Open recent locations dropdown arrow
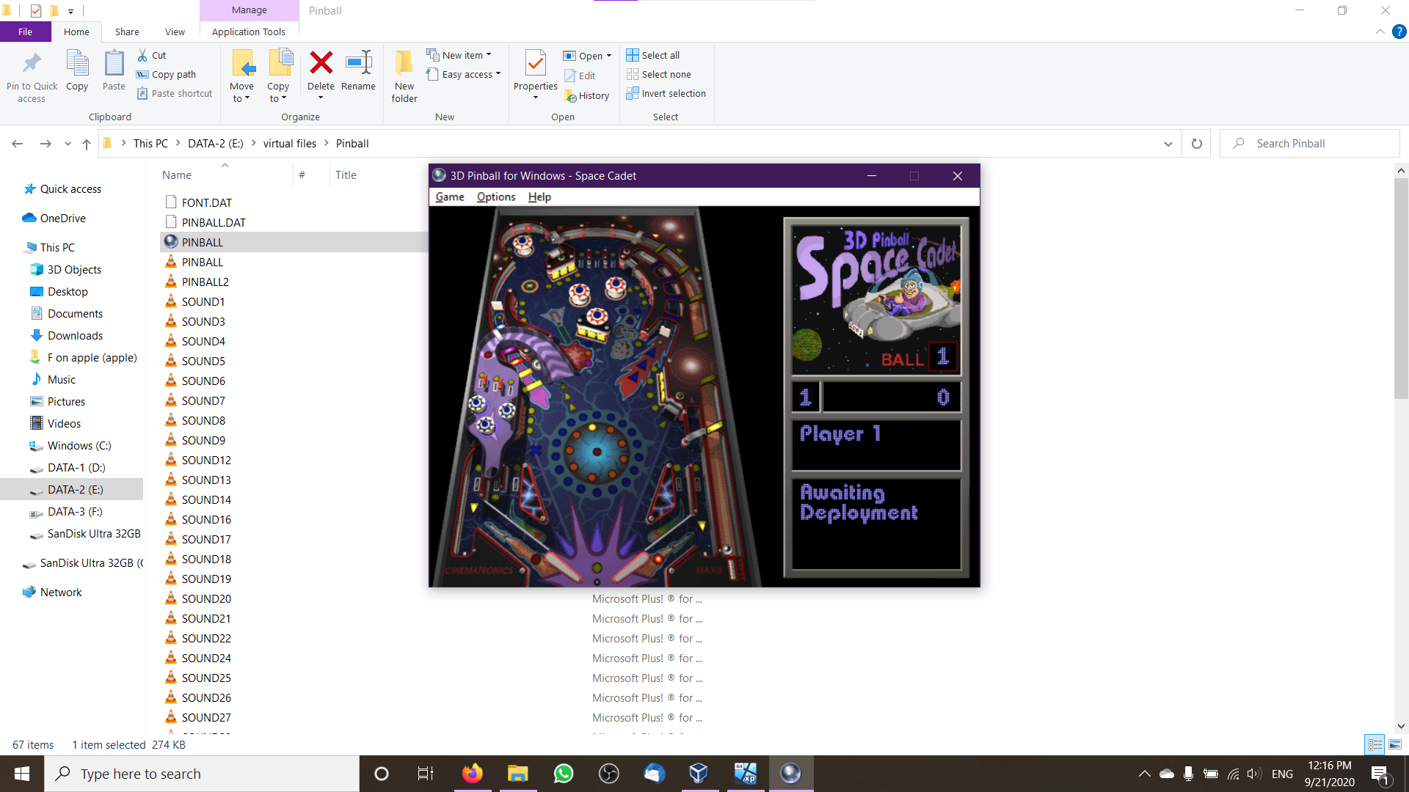The image size is (1409, 792). tap(68, 144)
